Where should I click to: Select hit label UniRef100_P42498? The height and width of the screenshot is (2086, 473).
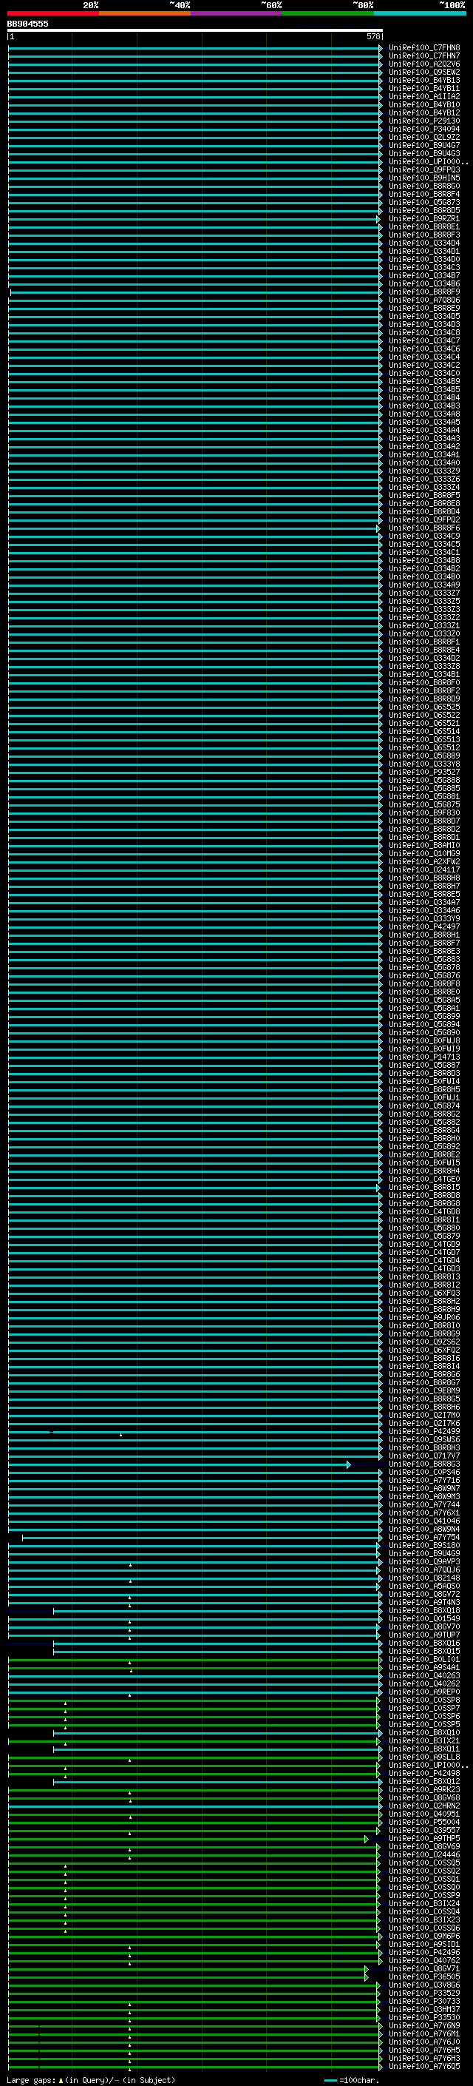coord(424,1772)
